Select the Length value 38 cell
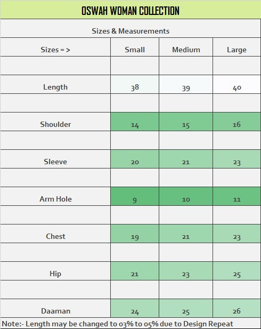 coord(135,85)
